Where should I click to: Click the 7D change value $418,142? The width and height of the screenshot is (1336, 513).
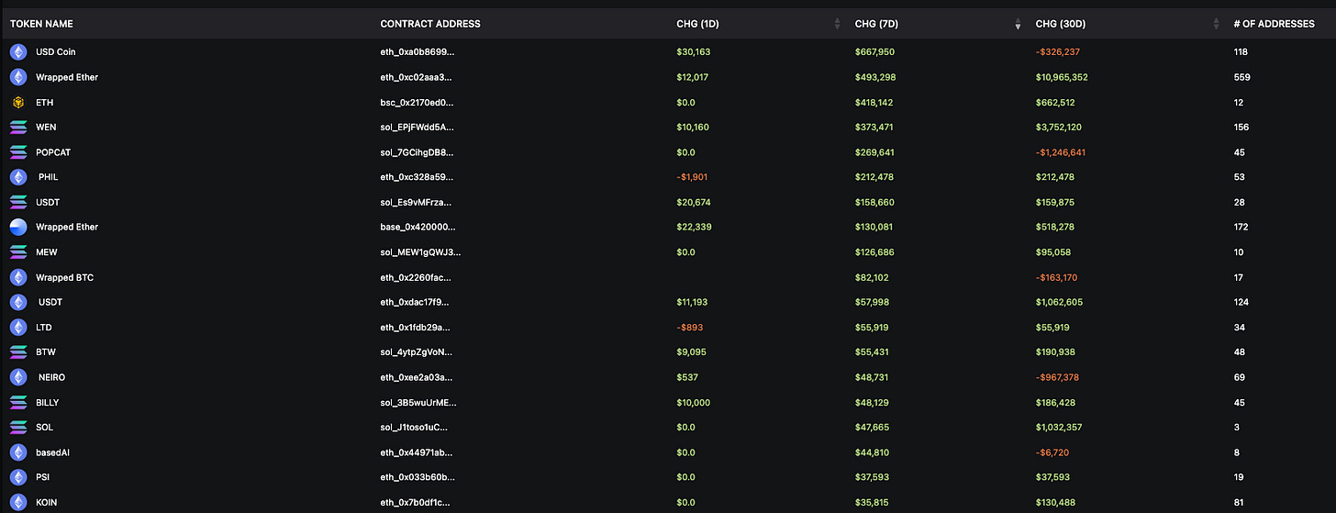click(874, 103)
